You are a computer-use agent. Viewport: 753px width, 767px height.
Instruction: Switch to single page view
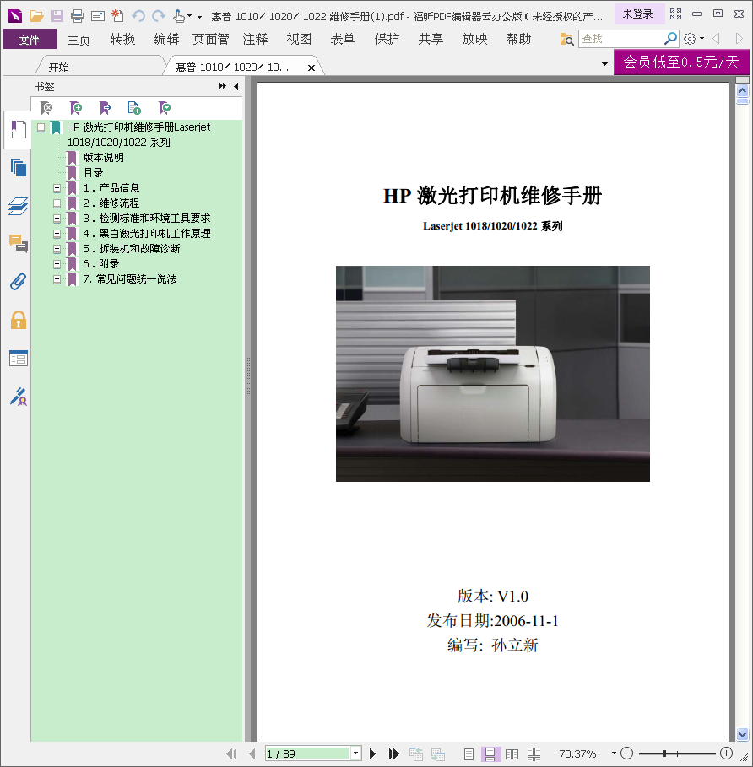[x=469, y=753]
